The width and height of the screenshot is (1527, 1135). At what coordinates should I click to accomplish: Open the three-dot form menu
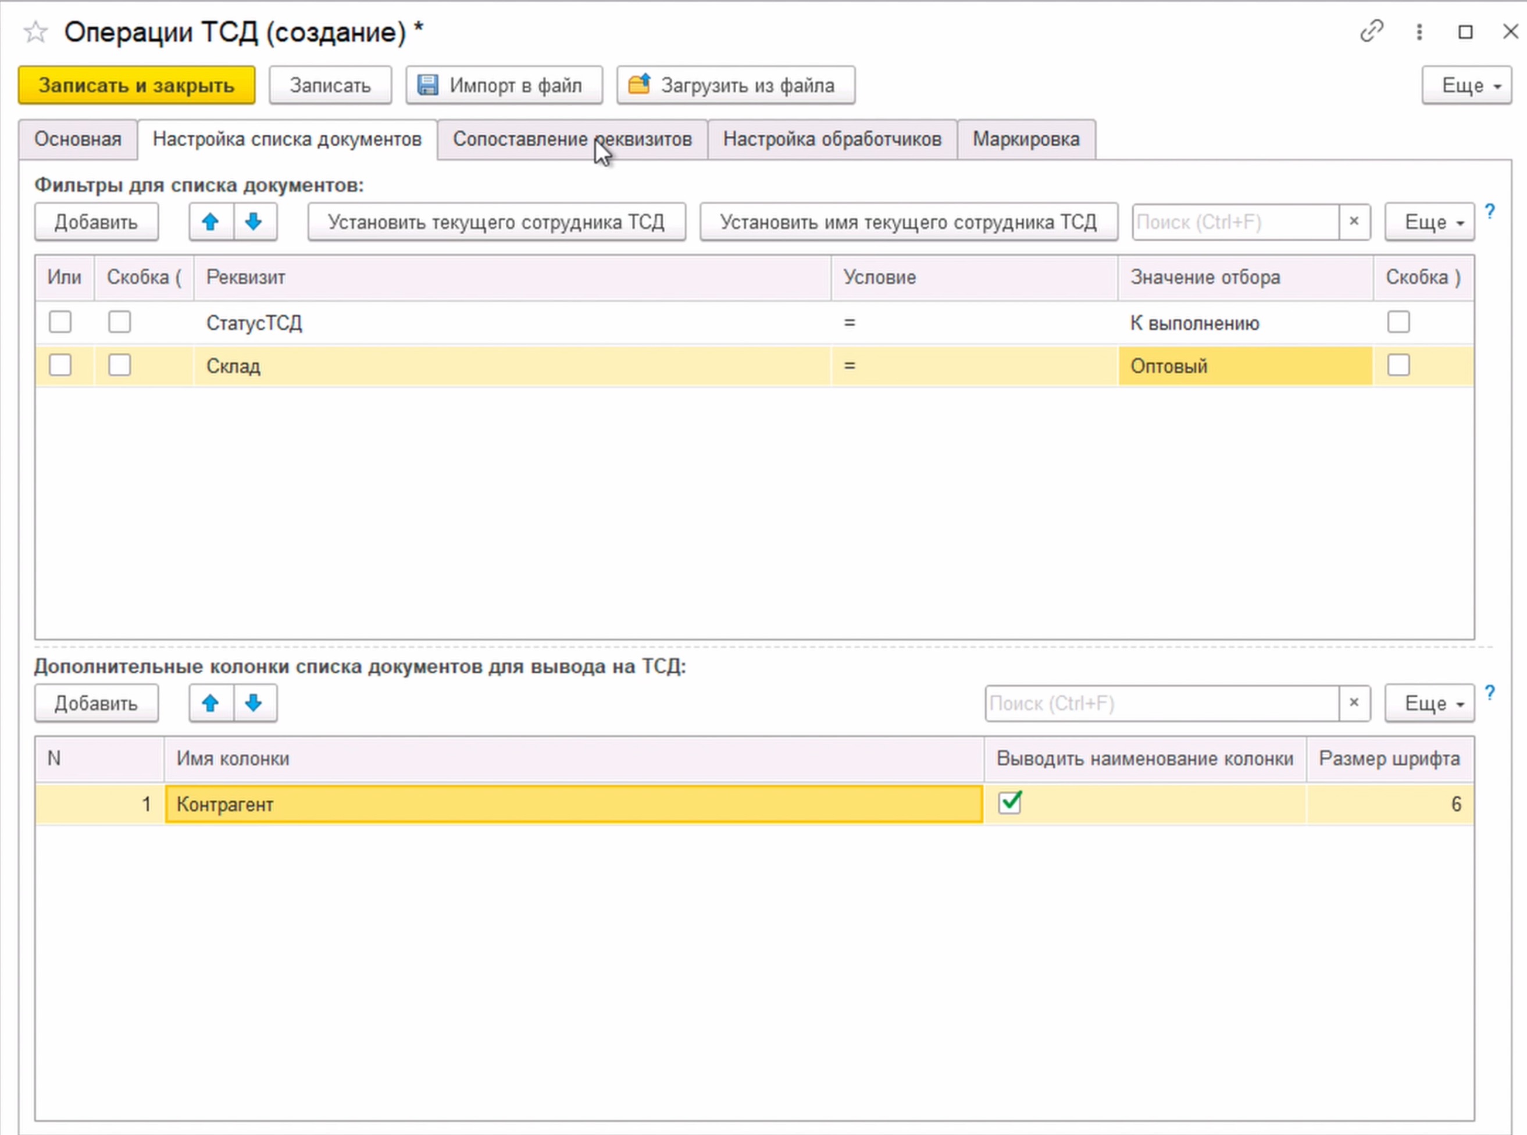click(x=1419, y=33)
